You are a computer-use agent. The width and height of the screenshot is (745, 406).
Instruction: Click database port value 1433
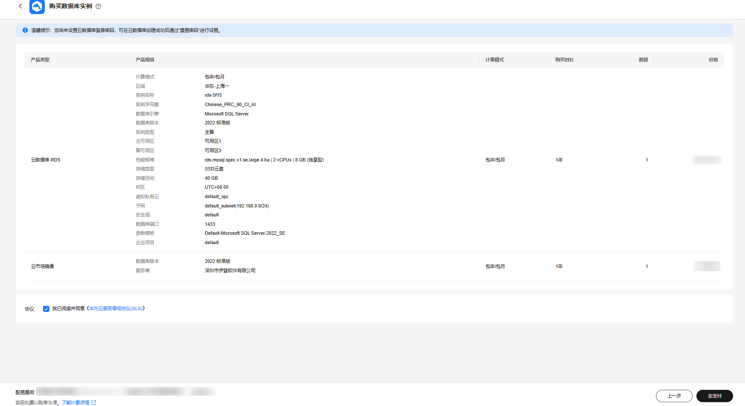click(210, 224)
